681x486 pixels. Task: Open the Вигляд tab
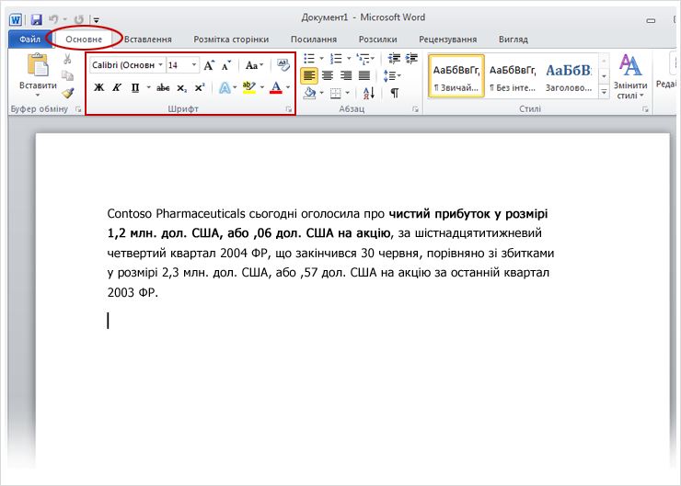(x=514, y=40)
